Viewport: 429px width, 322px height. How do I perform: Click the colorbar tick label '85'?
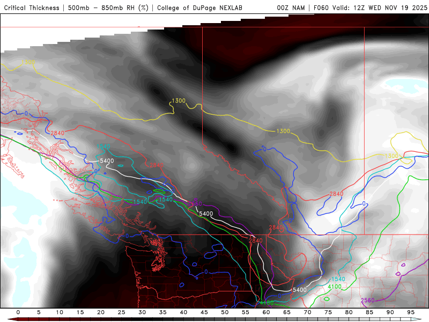click(x=369, y=312)
